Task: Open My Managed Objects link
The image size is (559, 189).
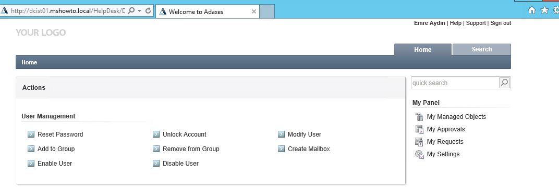Action: pos(456,116)
